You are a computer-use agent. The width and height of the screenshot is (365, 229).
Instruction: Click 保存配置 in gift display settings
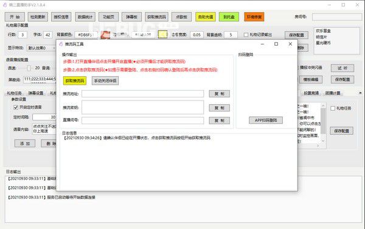click(296, 35)
